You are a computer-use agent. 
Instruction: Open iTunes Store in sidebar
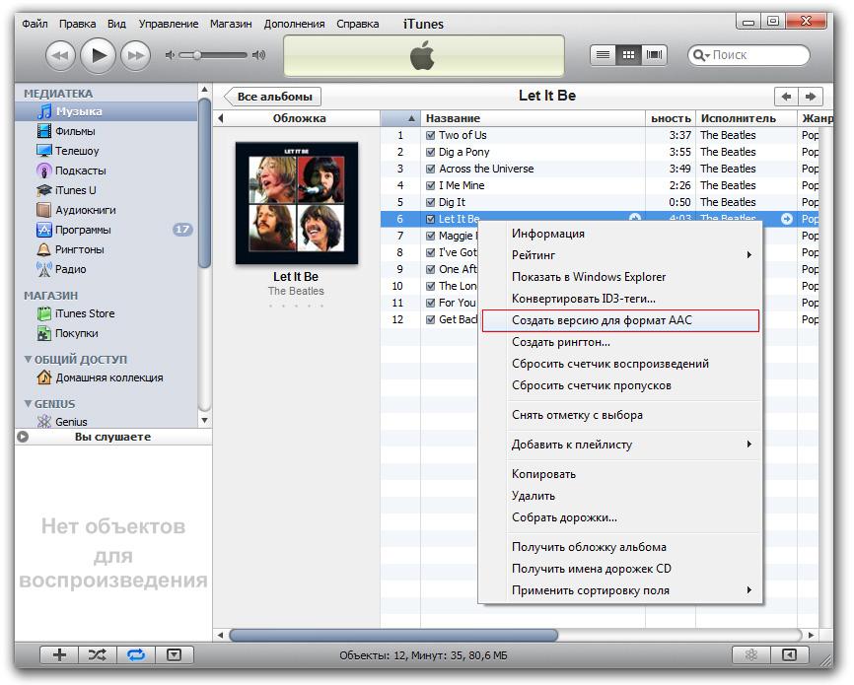pos(107,313)
